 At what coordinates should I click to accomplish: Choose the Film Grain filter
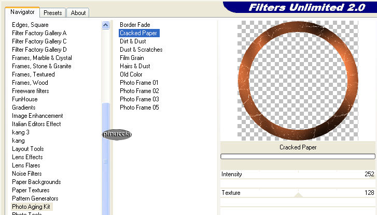tap(132, 58)
